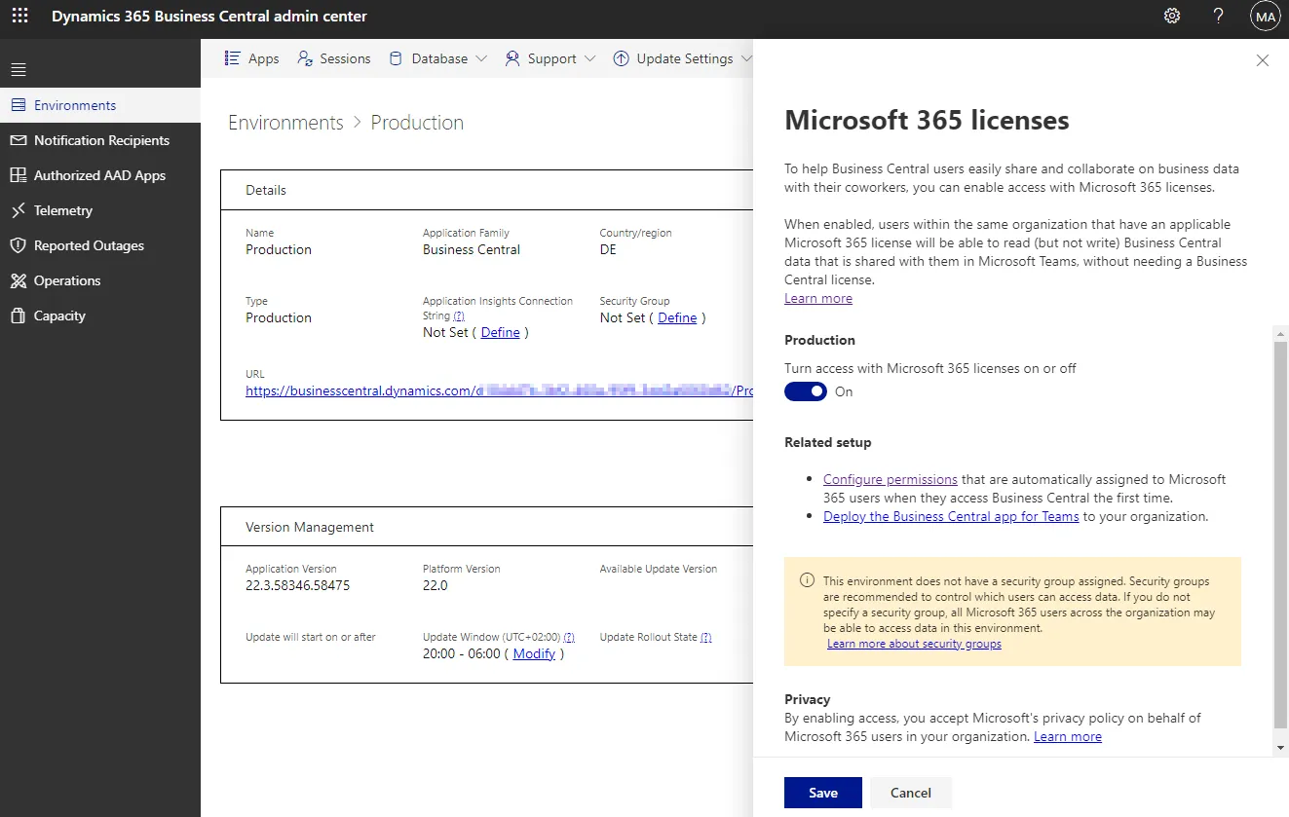
Task: Select the Platform Version value 22.0
Action: (x=436, y=585)
